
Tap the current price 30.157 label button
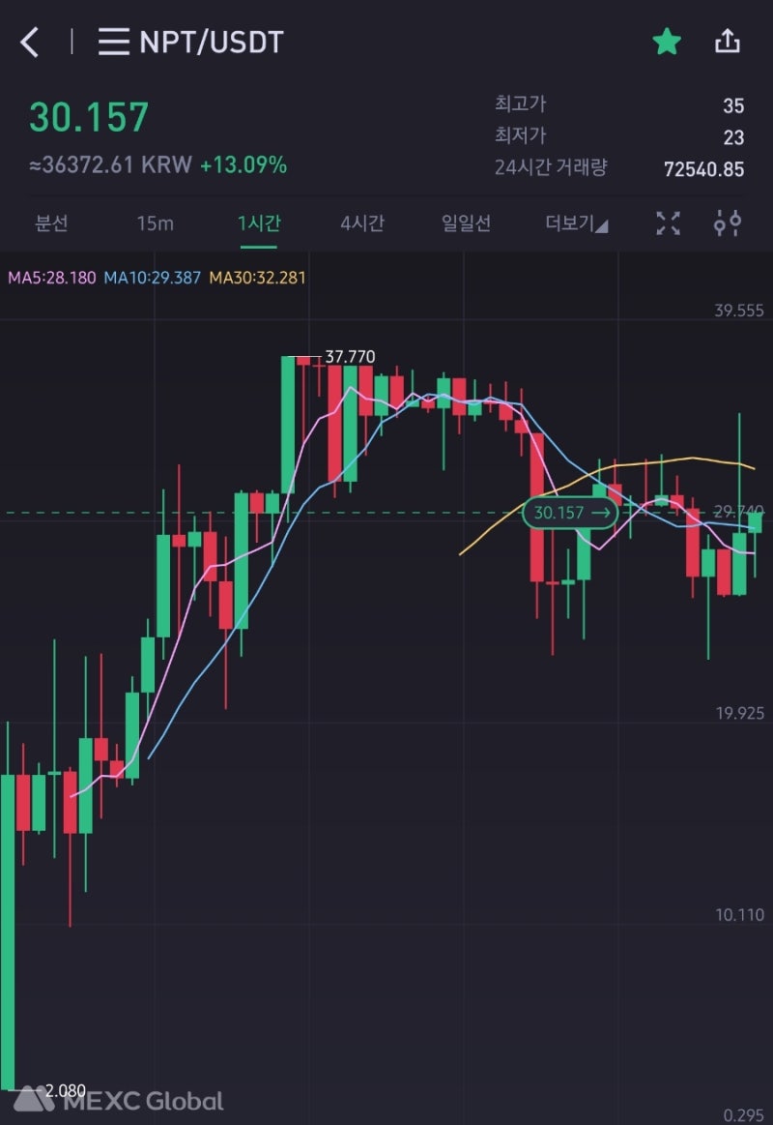click(569, 513)
